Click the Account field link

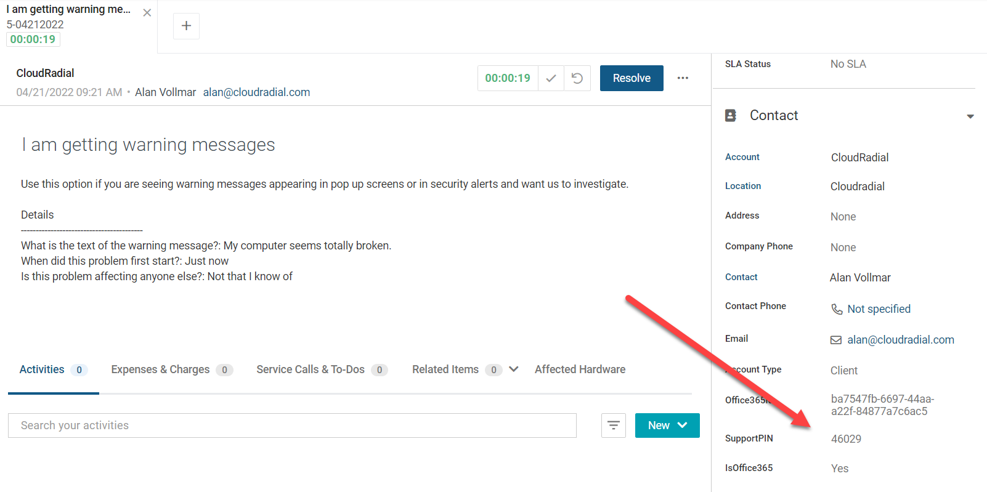(x=742, y=157)
